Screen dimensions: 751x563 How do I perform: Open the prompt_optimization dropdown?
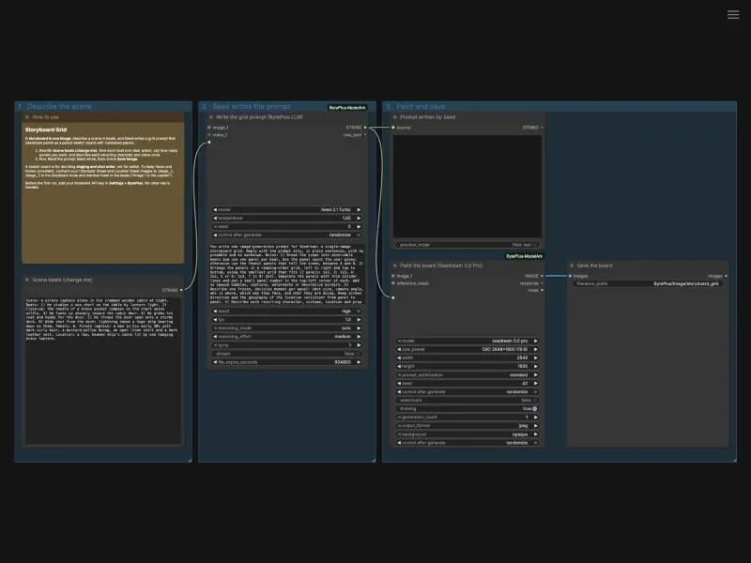(x=467, y=374)
